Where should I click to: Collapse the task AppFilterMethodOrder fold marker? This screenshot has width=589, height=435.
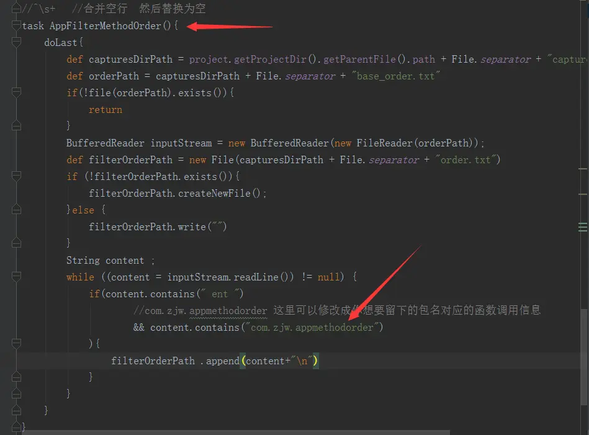point(16,25)
